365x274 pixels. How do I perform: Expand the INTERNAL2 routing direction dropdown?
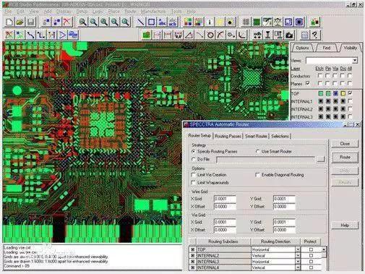click(x=298, y=256)
